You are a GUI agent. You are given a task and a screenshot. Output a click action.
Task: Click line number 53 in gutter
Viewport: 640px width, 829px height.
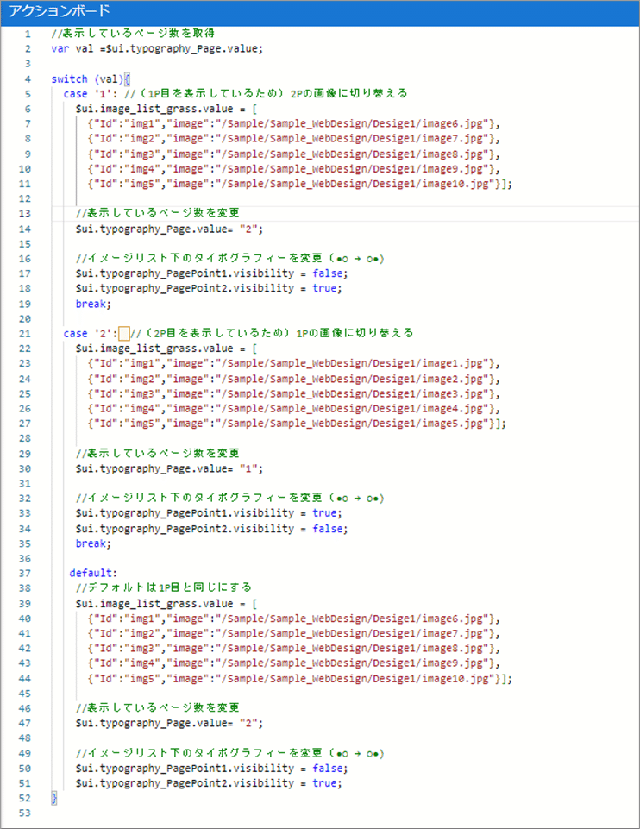(x=25, y=813)
